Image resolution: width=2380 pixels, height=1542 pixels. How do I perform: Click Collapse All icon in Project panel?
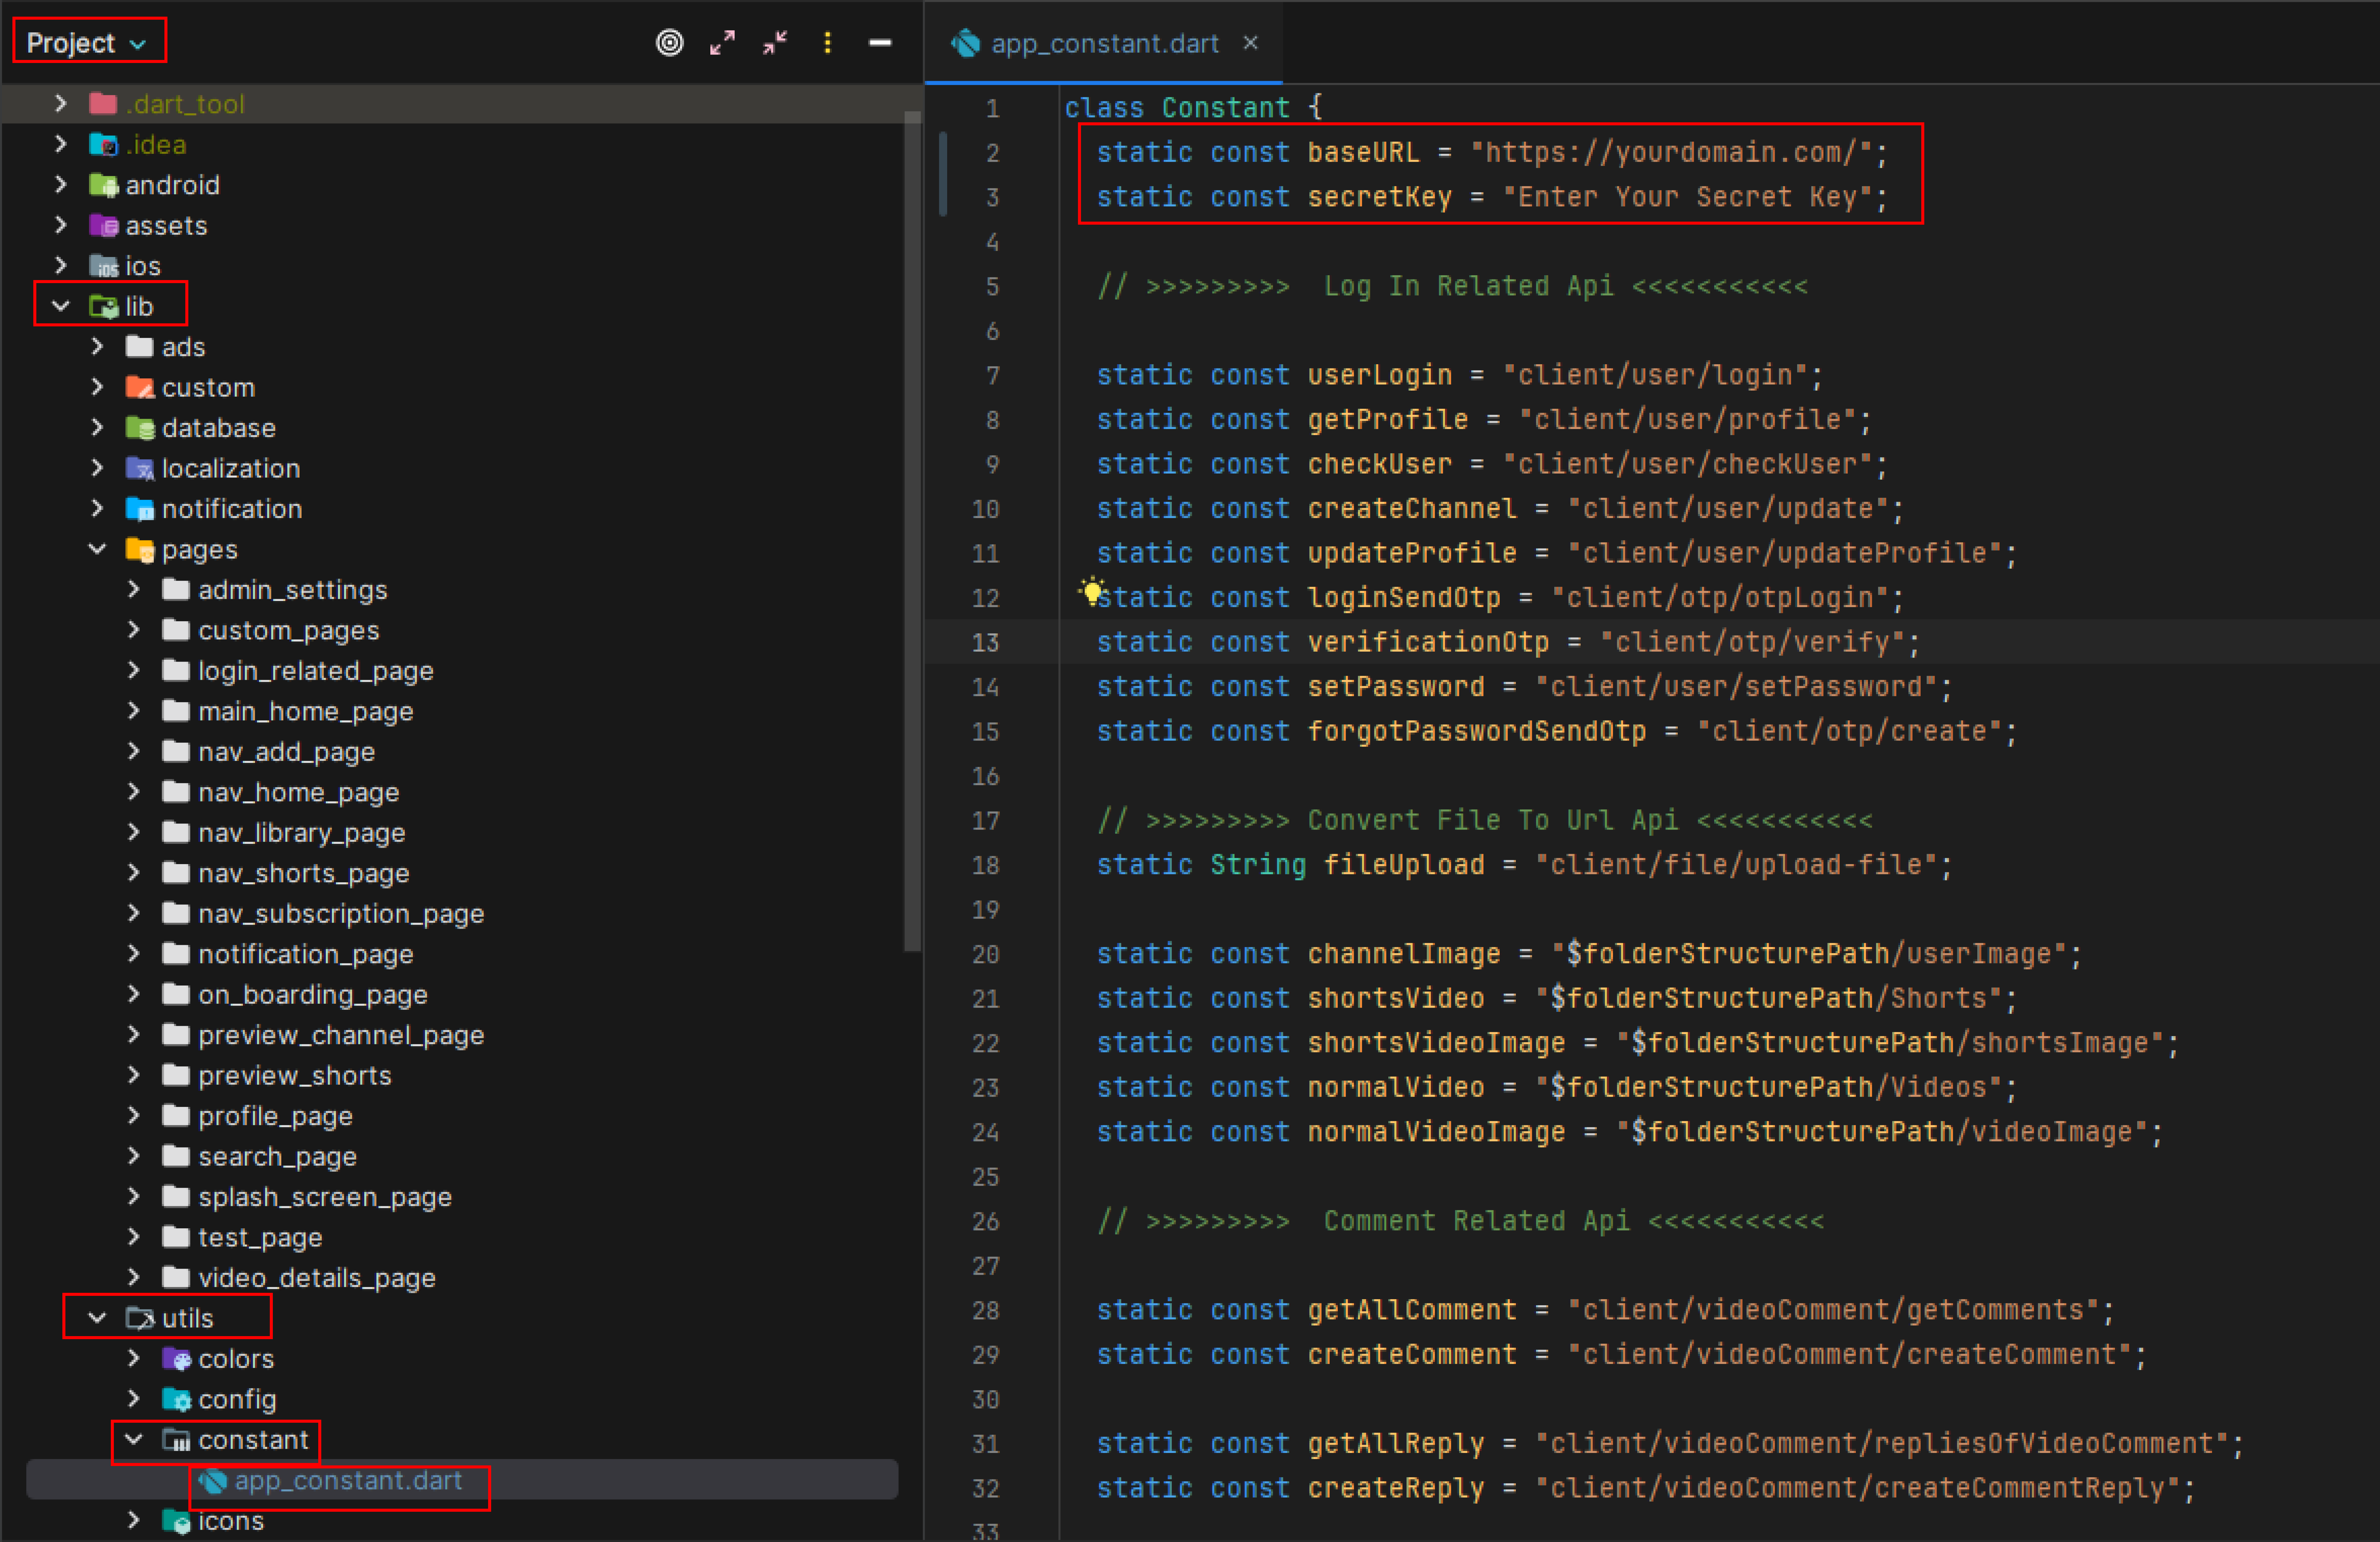775,43
